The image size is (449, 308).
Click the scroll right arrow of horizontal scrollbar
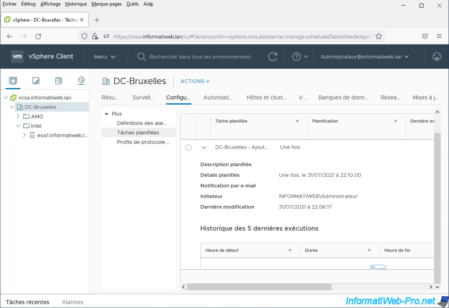pyautogui.click(x=431, y=287)
